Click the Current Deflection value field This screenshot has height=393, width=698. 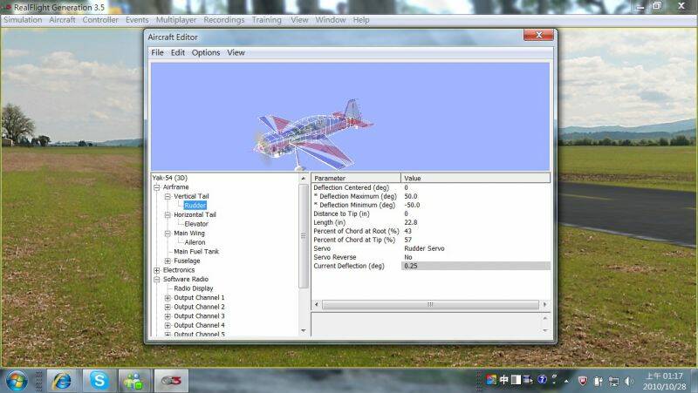pos(476,266)
